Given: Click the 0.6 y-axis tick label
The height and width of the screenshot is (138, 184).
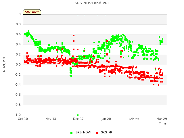Looking at the screenshot, I should pyautogui.click(x=18, y=34).
